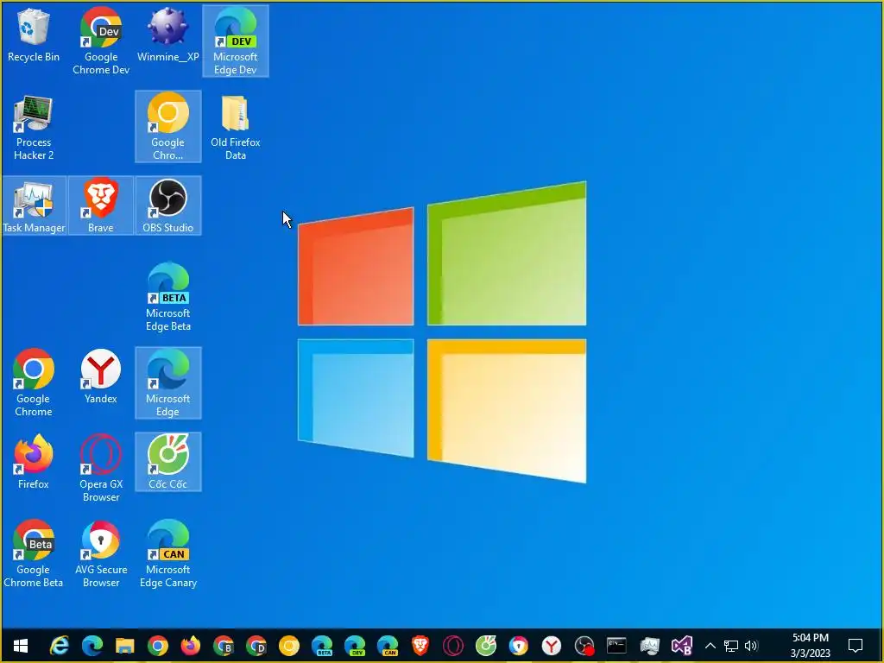
Task: Select the Process Hacker 2 desktop shortcut
Action: click(x=34, y=128)
